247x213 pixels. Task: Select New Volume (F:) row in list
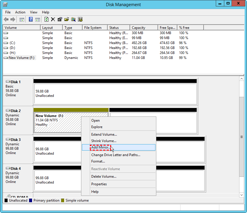(21, 58)
